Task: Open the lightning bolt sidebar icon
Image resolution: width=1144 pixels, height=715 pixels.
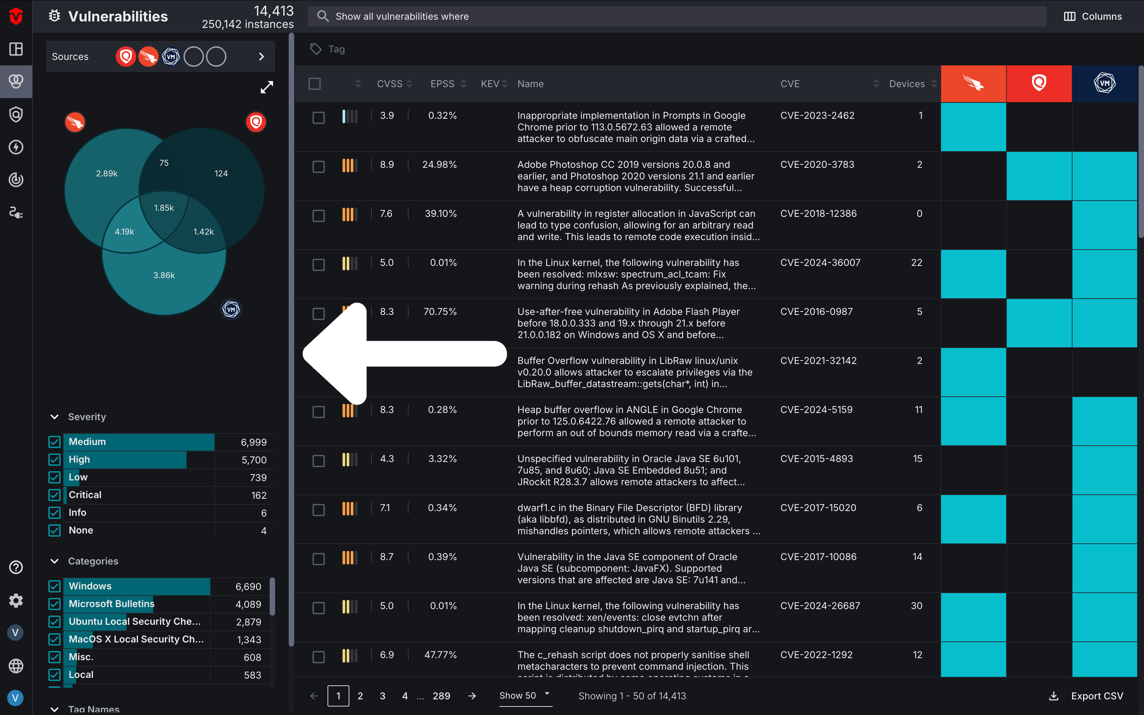Action: coord(16,147)
